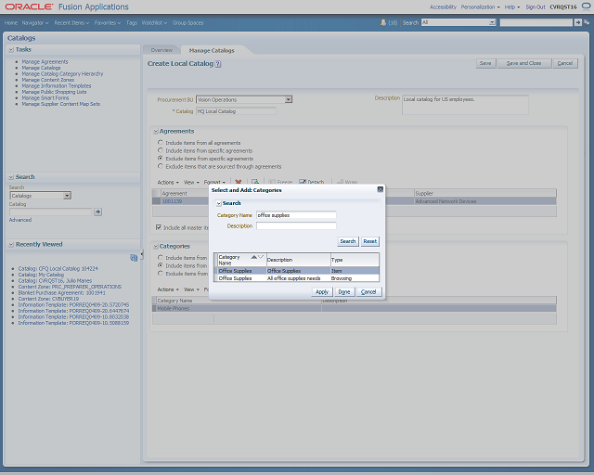Cancel the category selection dialog

tap(368, 292)
